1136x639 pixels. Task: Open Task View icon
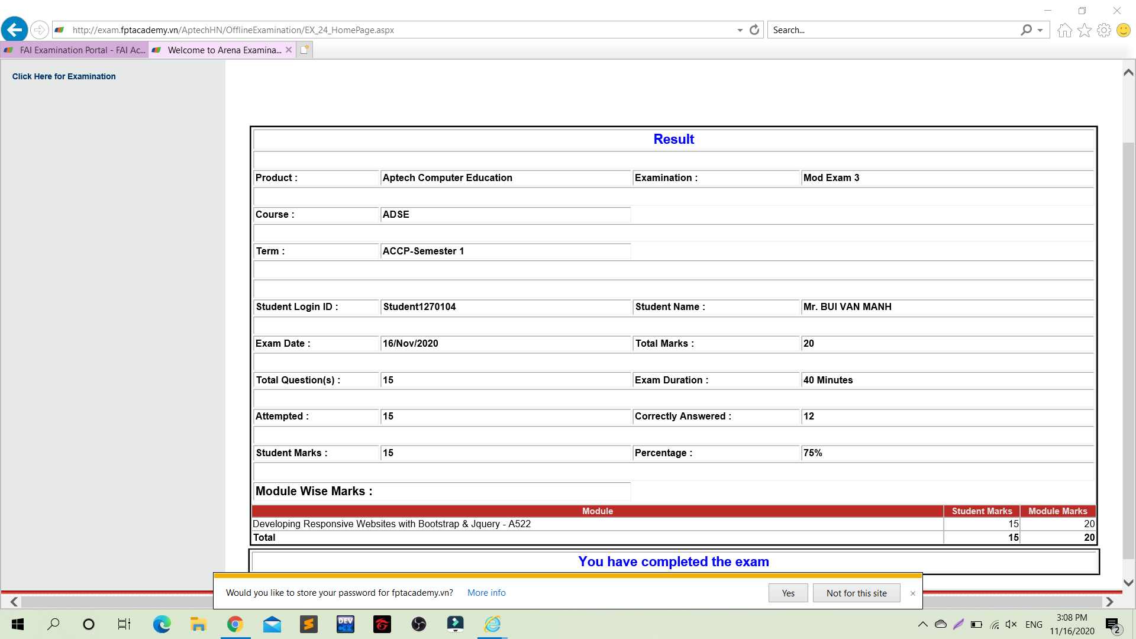(124, 624)
